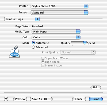This screenshot has height=105, width=107.
Task: Click the Save As PDF button
Action: click(x=41, y=99)
